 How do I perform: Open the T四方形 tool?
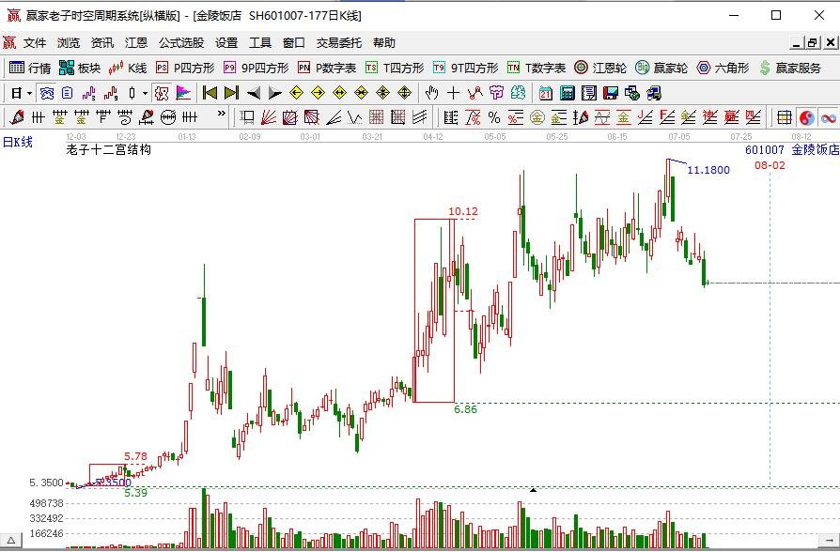pyautogui.click(x=395, y=68)
